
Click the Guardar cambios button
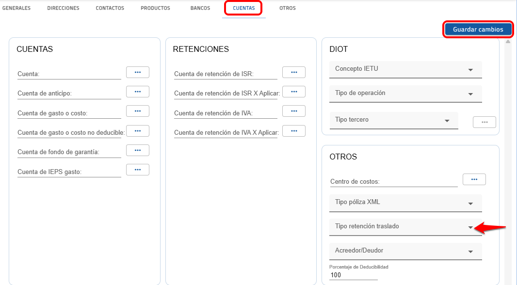point(478,30)
